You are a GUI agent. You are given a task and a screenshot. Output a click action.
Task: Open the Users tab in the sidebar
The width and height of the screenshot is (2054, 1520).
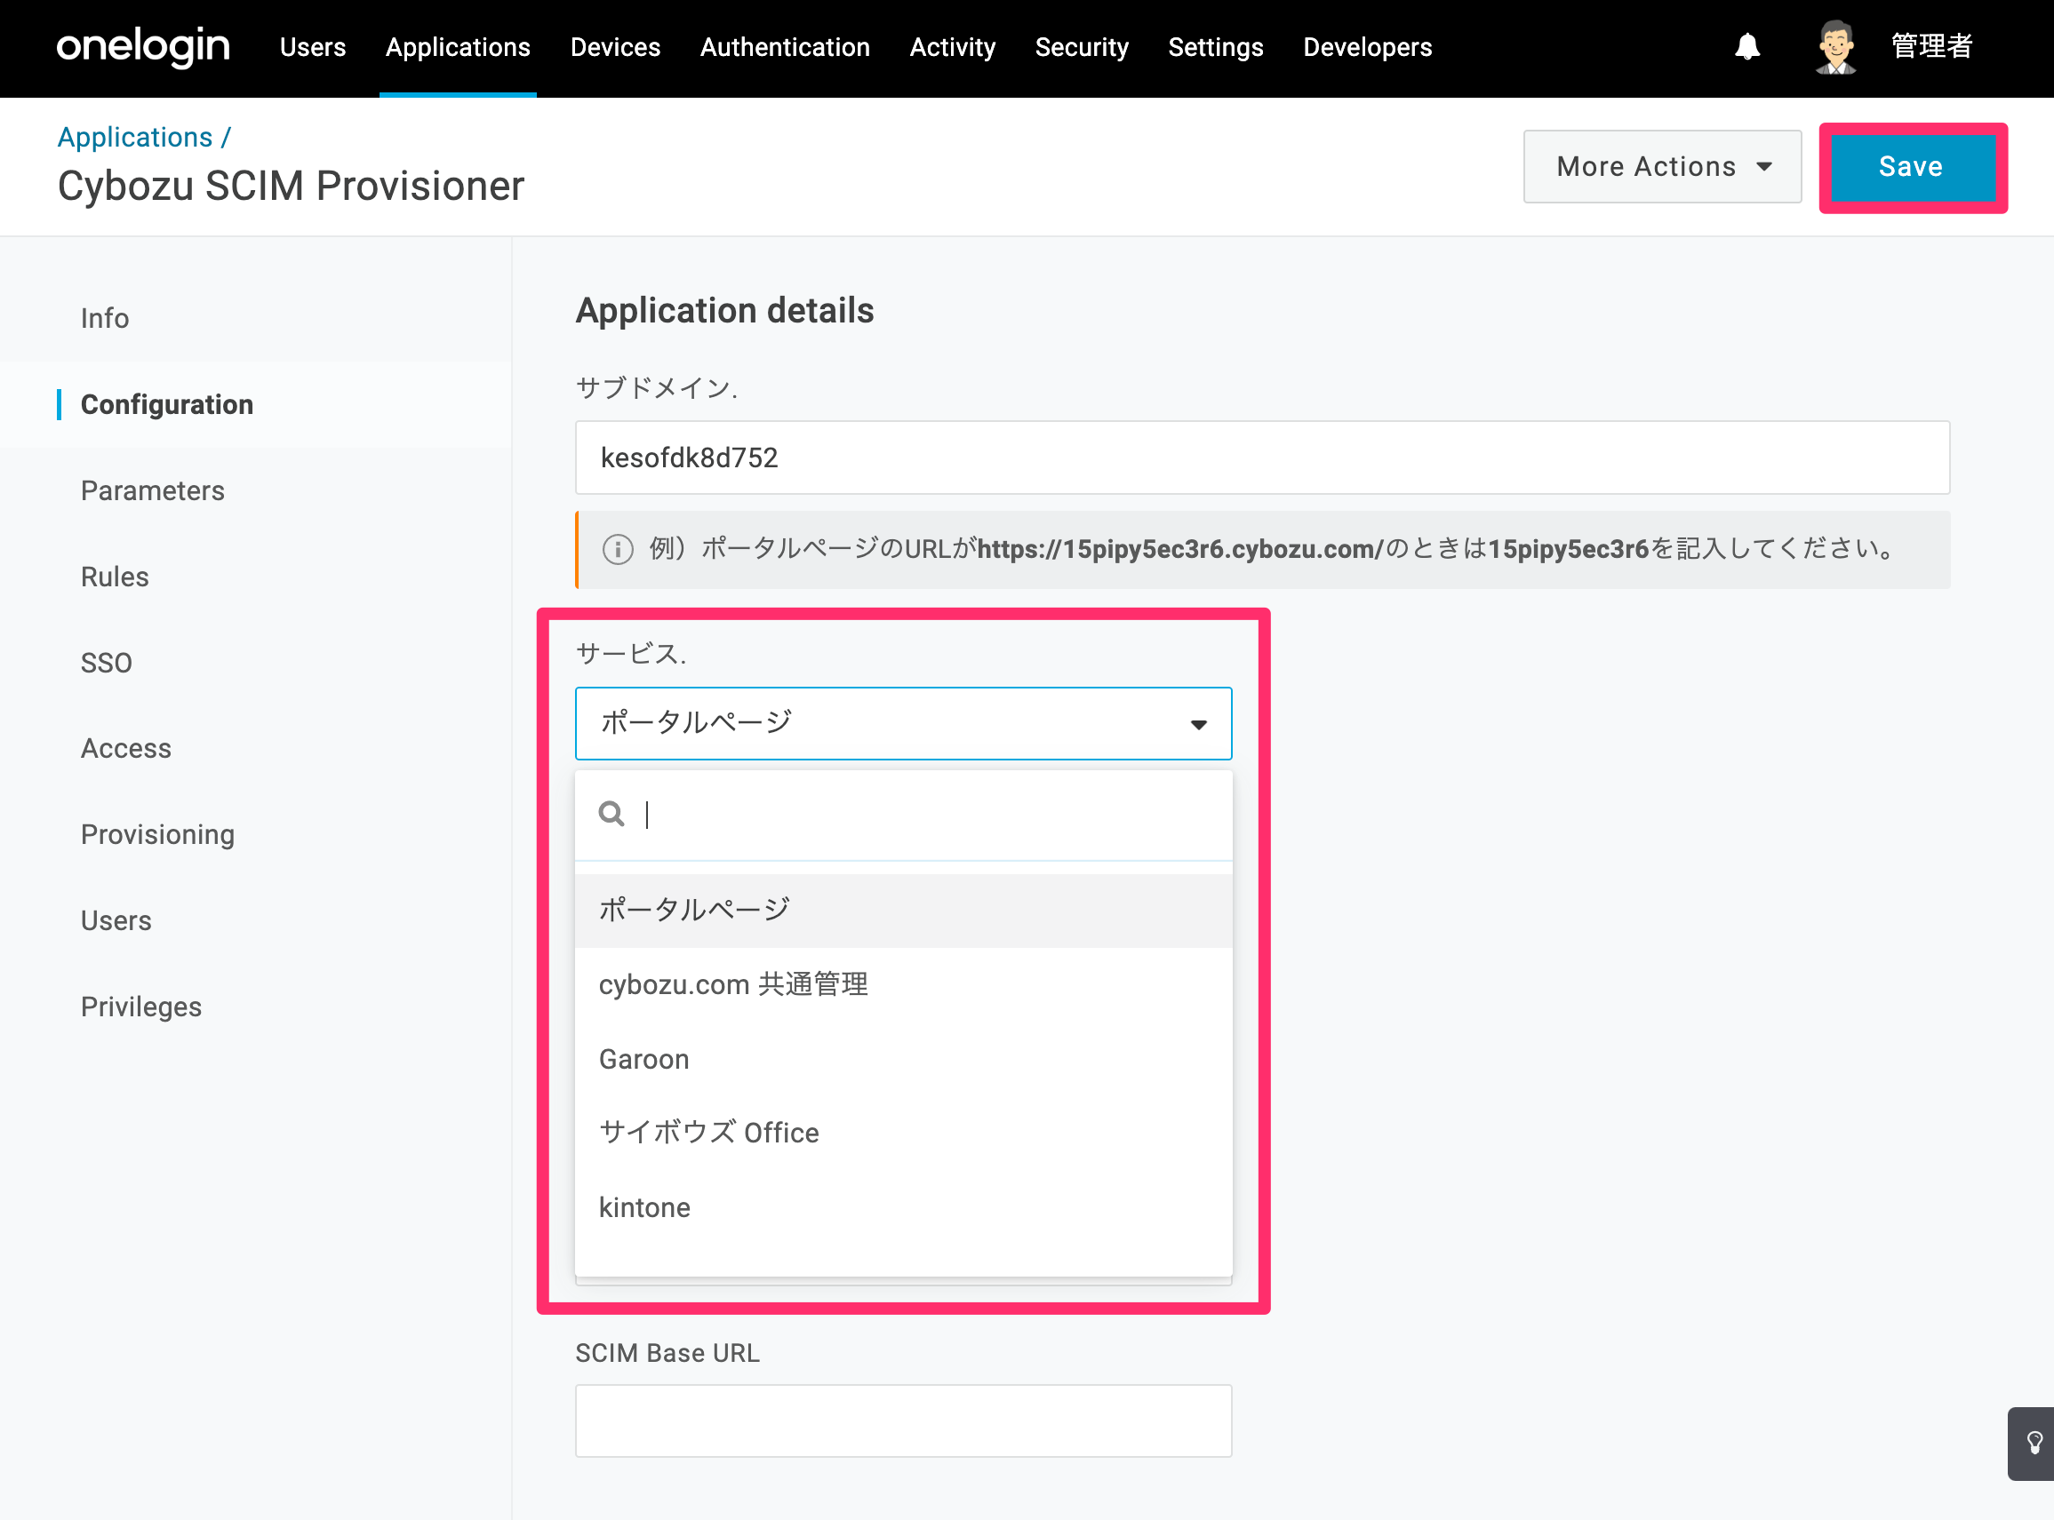(116, 920)
